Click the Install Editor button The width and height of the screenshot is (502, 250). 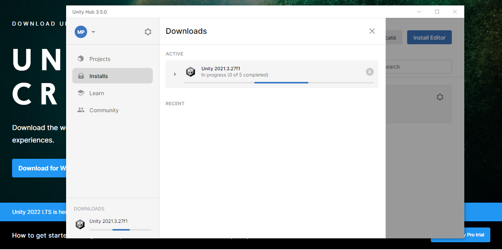click(x=429, y=38)
